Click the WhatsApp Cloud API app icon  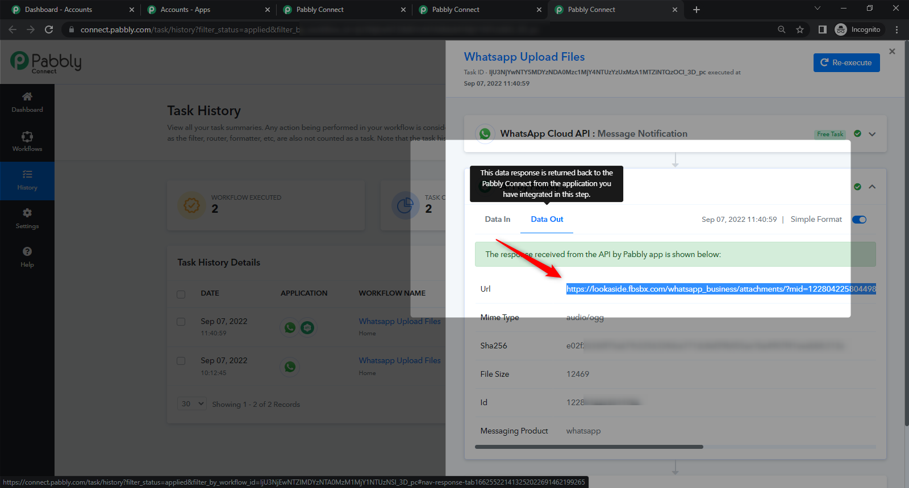tap(485, 134)
